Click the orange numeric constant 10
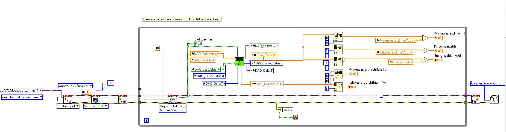The width and height of the screenshot is (506, 132). (x=157, y=48)
